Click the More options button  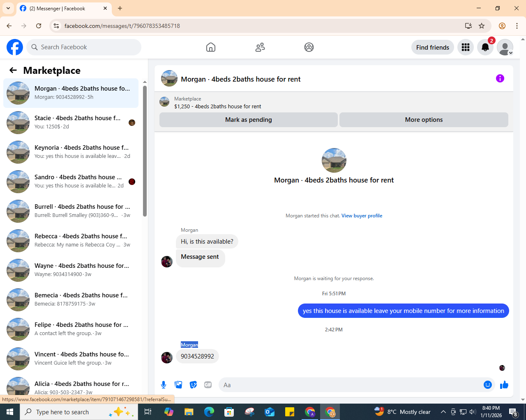click(x=424, y=120)
